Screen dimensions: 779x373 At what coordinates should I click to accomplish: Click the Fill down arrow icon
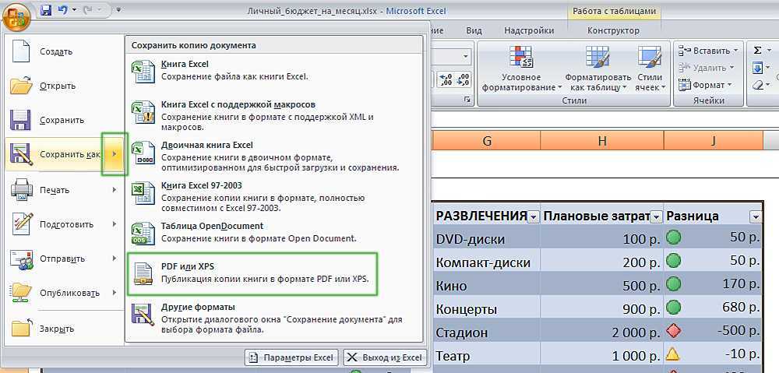coord(757,68)
